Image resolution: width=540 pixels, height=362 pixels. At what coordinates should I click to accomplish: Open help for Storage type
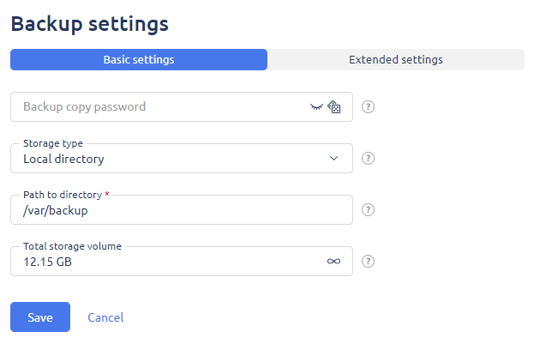tap(369, 159)
